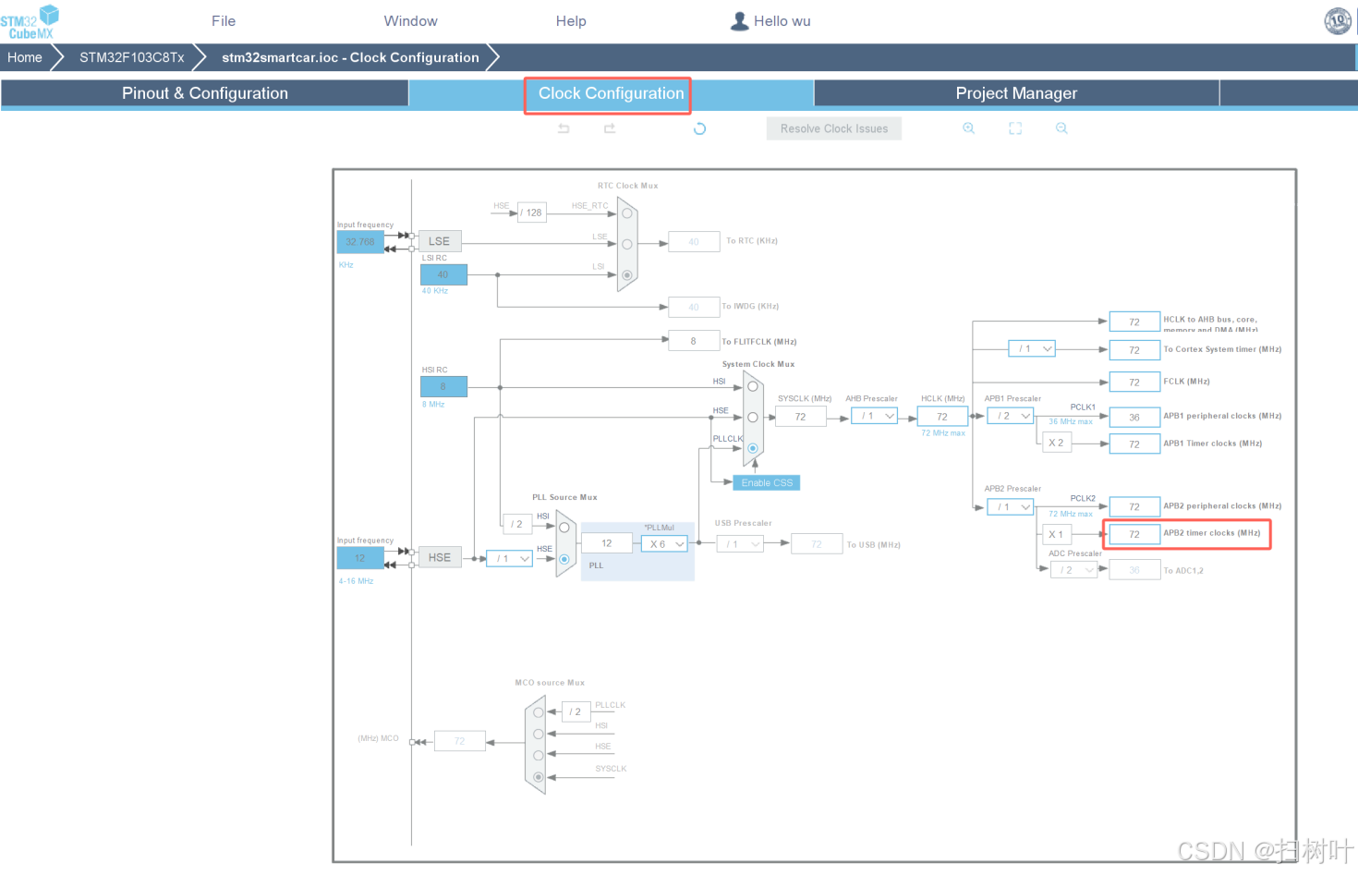Screen dimensions: 1358x875
Task: Select HSI on PLL Source Mux
Action: pyautogui.click(x=564, y=528)
